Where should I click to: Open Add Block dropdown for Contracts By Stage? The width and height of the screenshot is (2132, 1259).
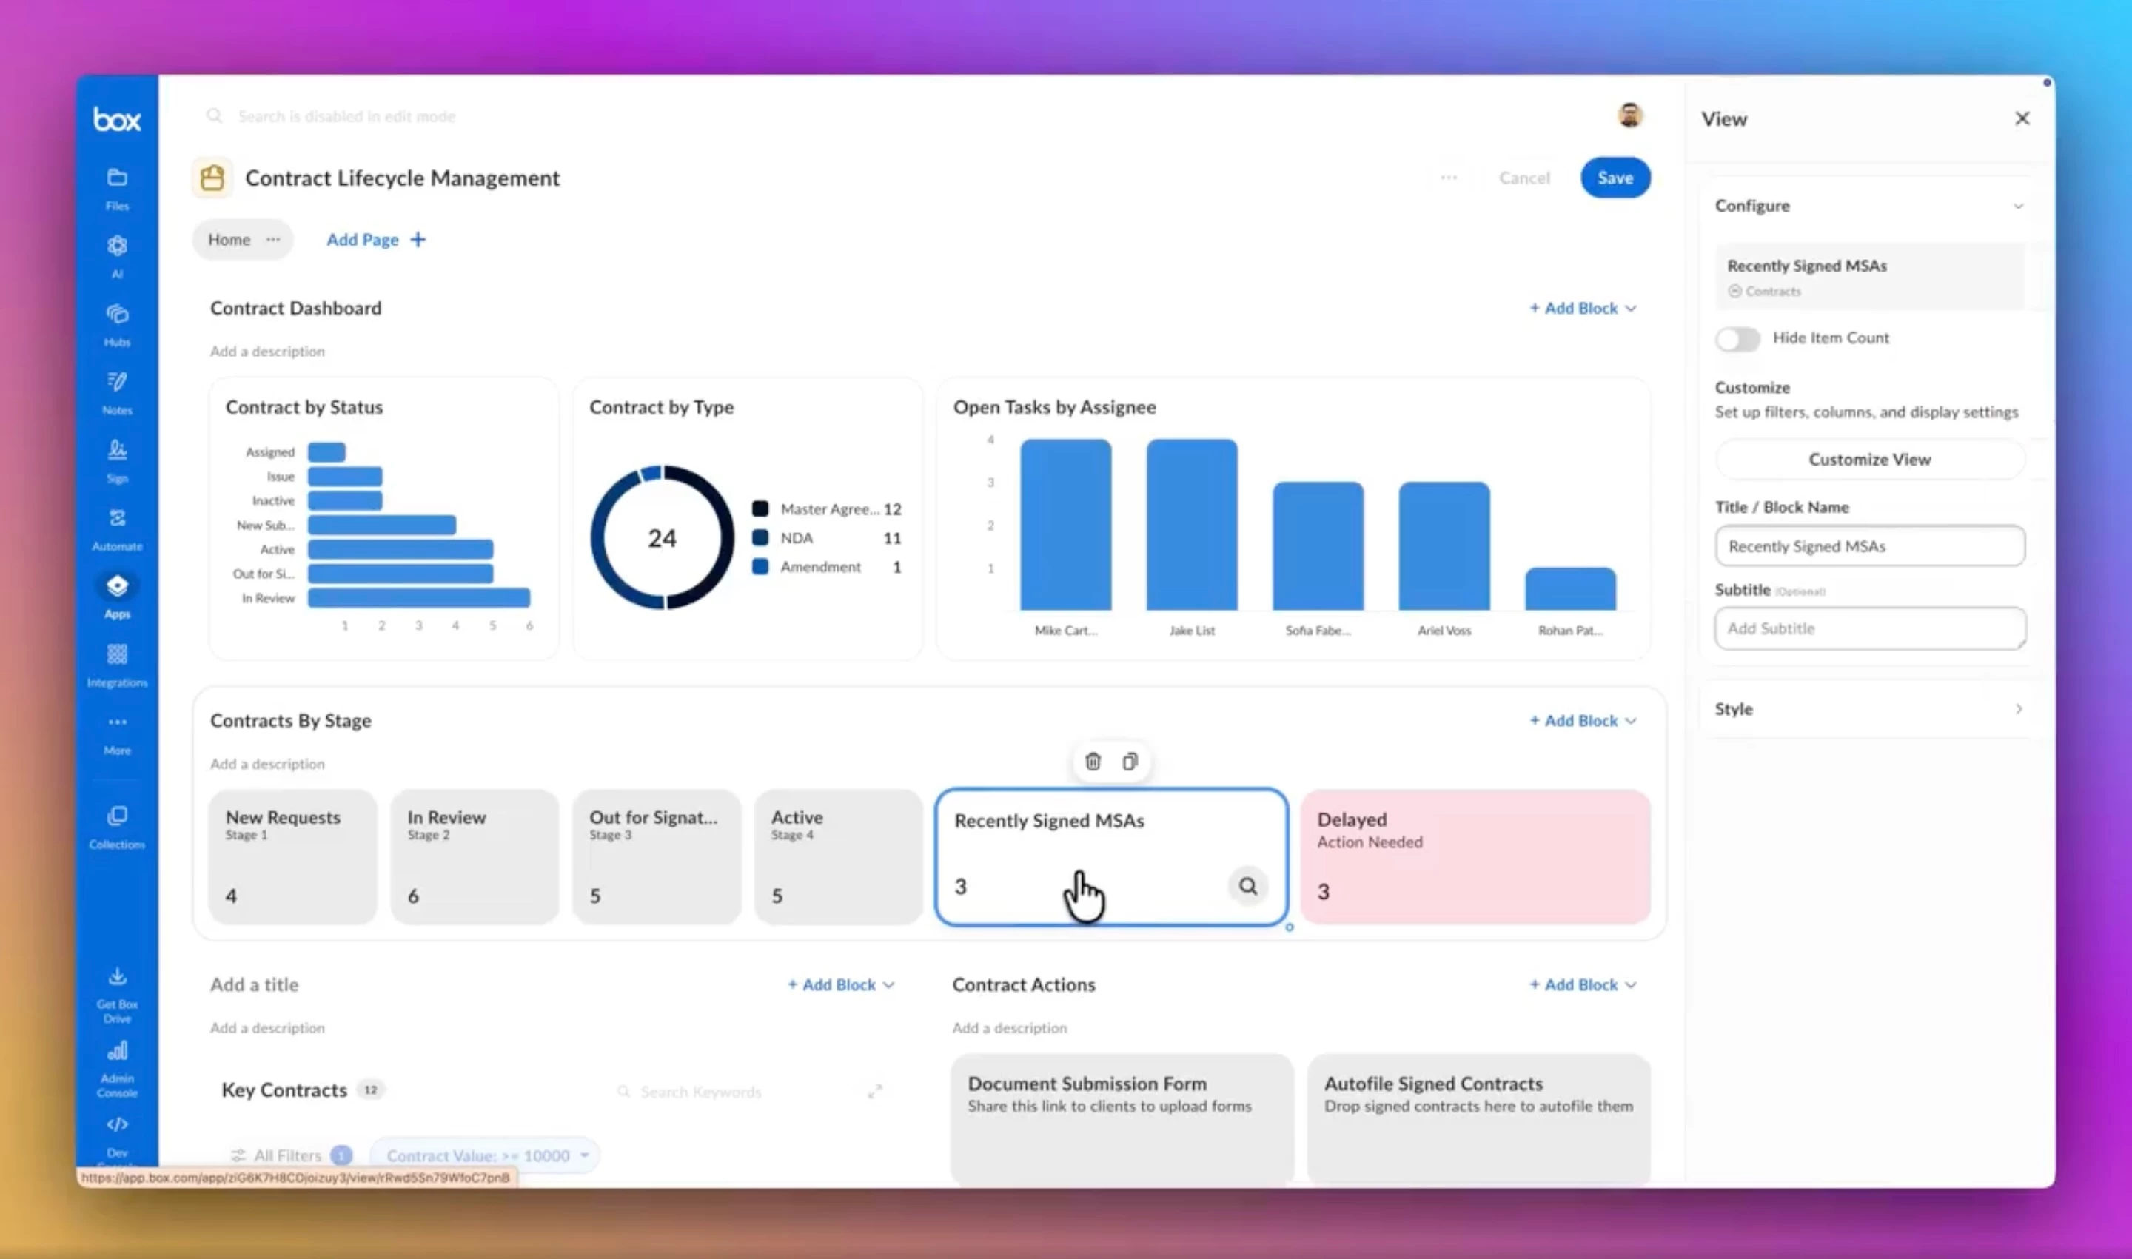pos(1583,720)
